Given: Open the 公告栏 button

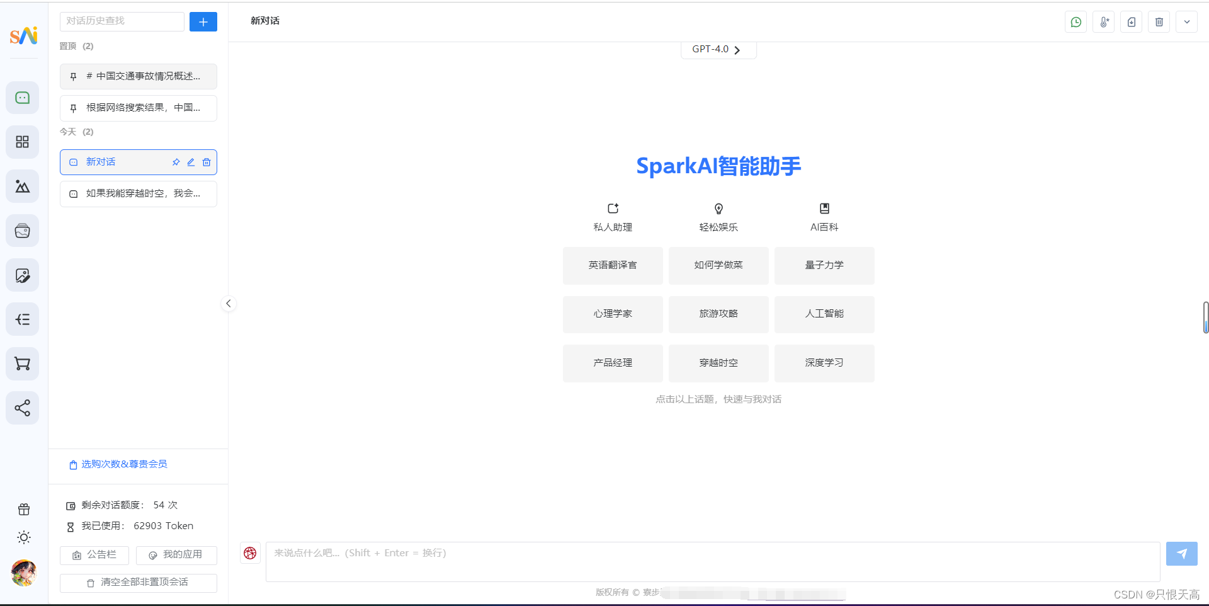Looking at the screenshot, I should 94,555.
